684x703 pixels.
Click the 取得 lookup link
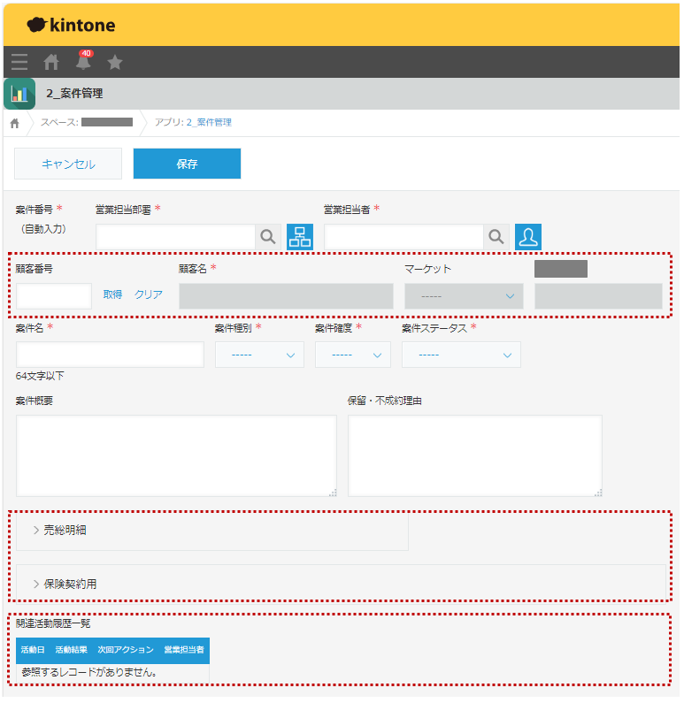pos(112,295)
